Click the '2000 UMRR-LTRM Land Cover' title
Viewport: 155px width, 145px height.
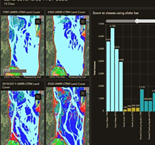66,12
